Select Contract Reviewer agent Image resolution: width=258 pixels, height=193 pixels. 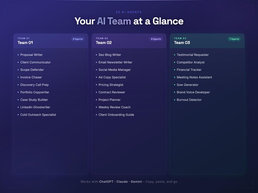[x=112, y=92]
